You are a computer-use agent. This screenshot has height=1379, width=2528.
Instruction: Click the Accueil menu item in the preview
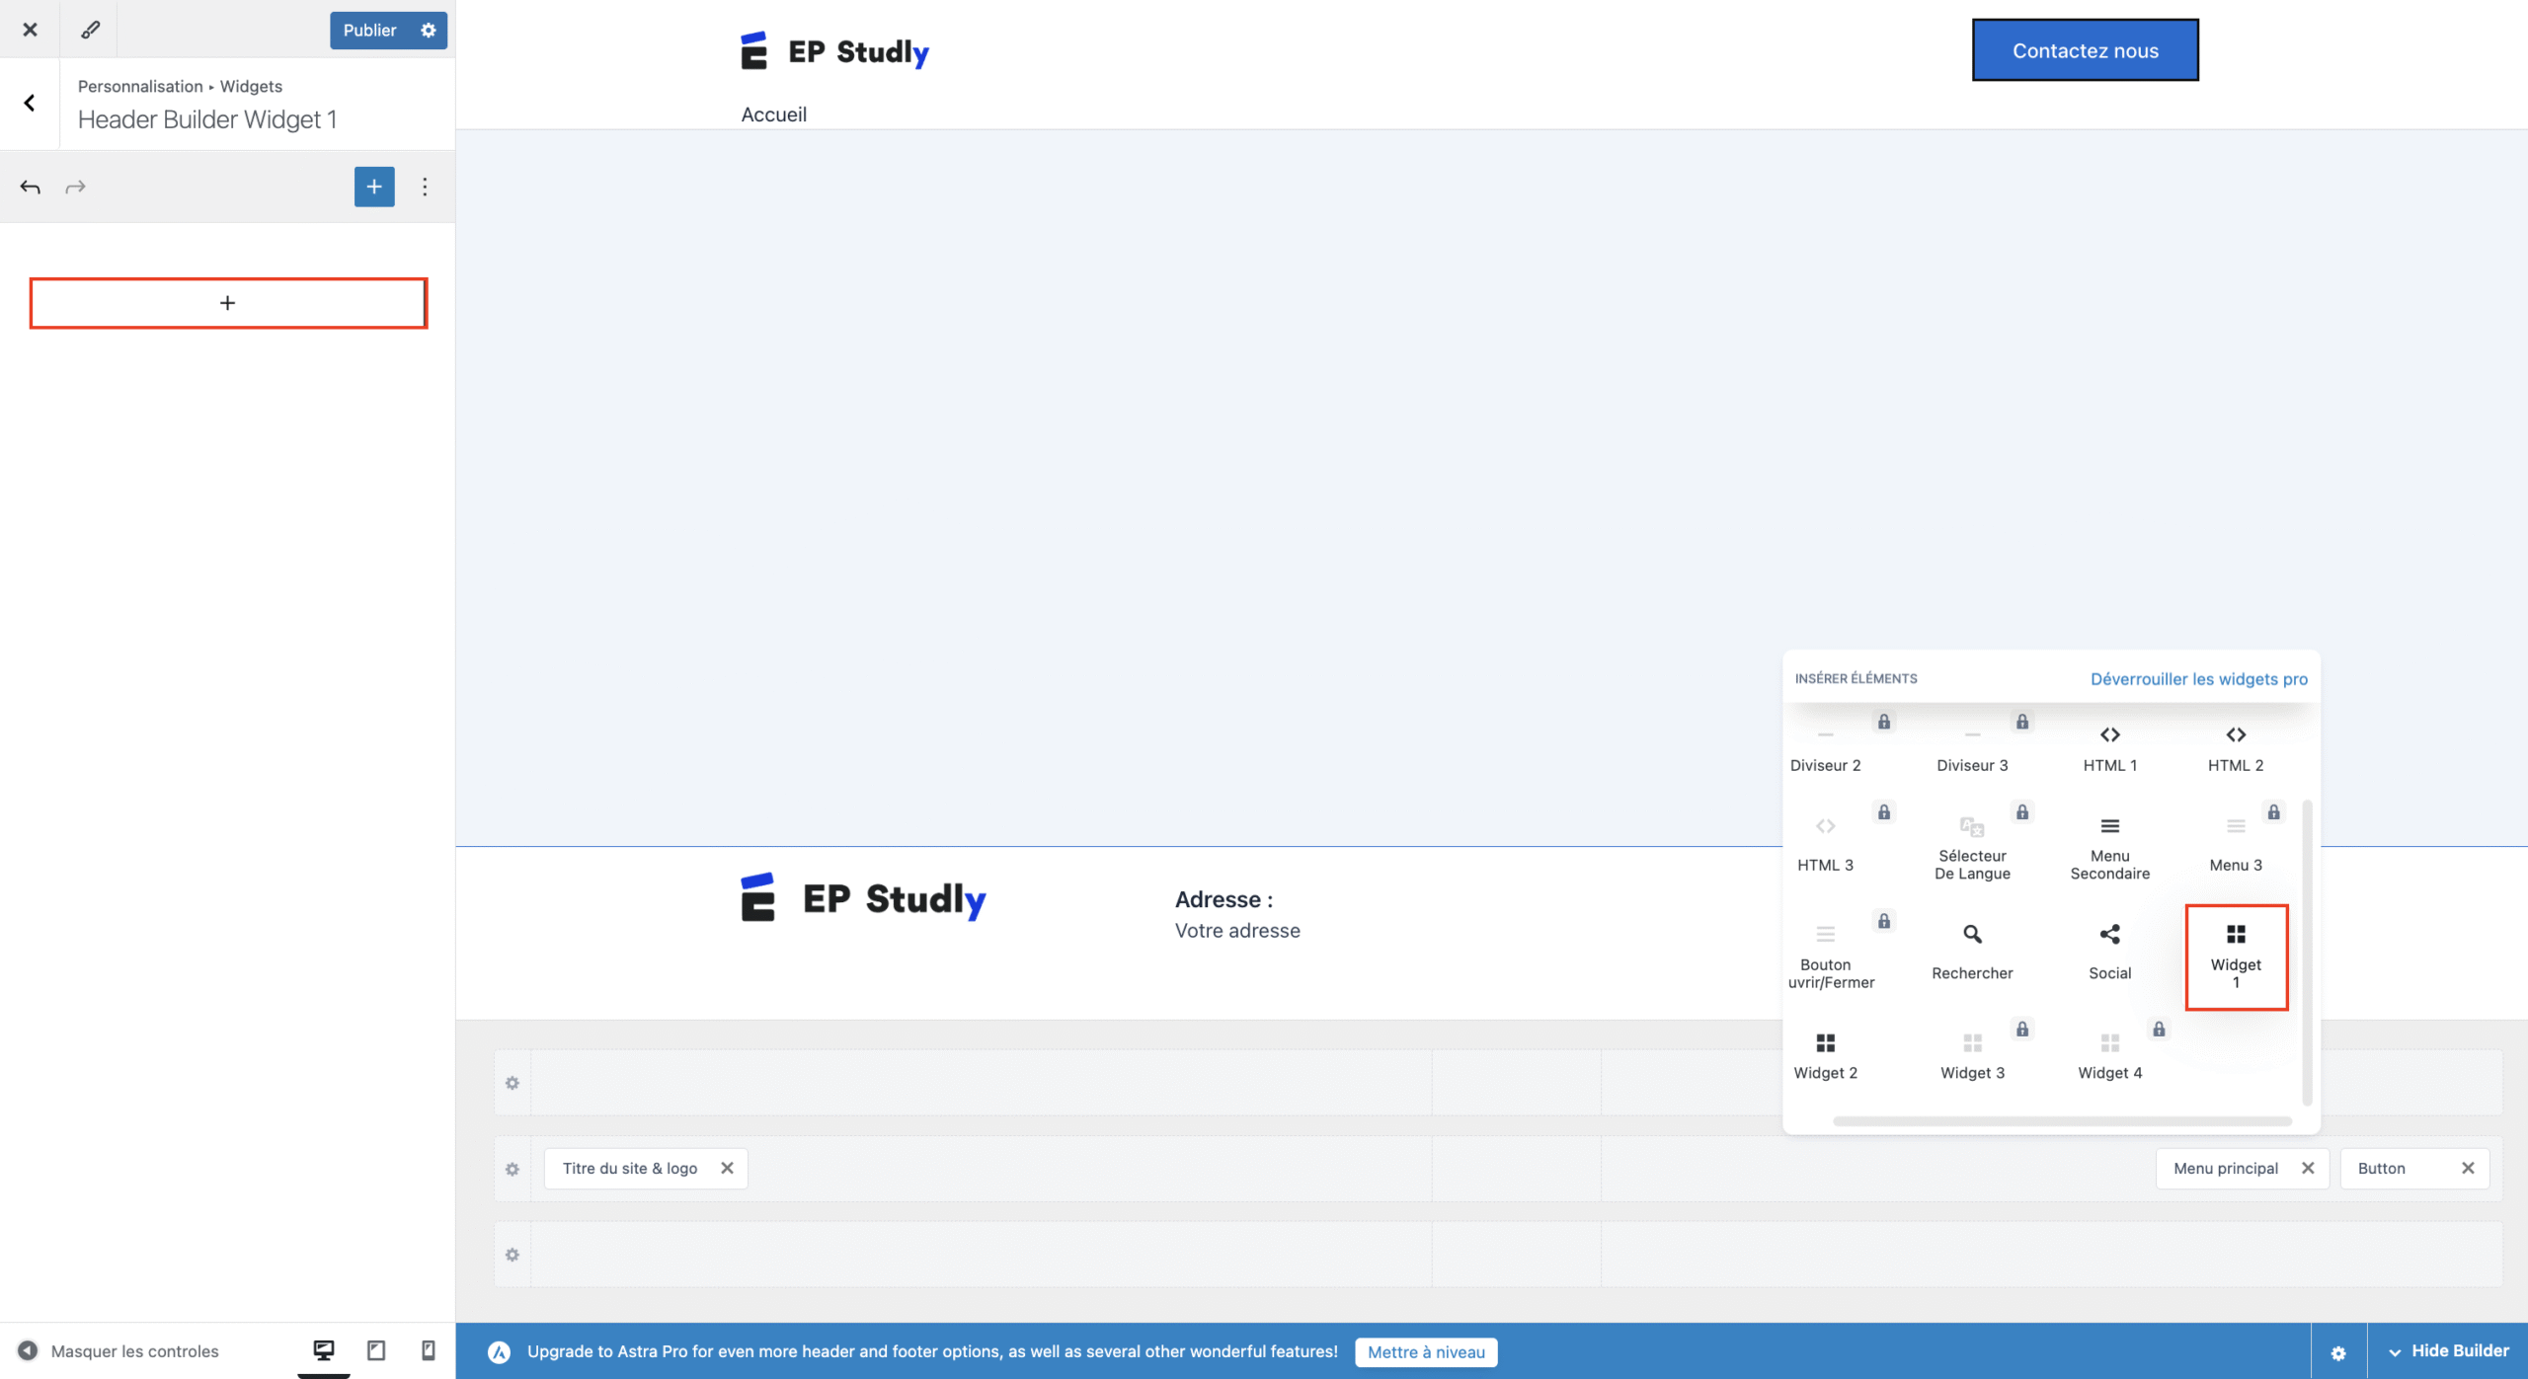click(x=773, y=115)
